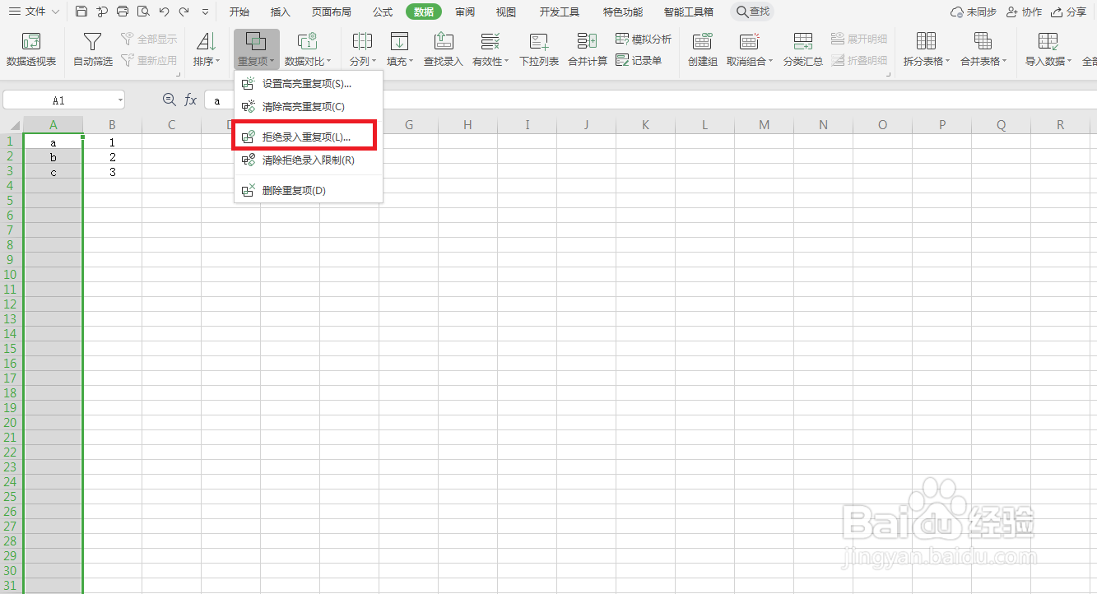Enable AutoFilter (自动筛选)

point(93,49)
